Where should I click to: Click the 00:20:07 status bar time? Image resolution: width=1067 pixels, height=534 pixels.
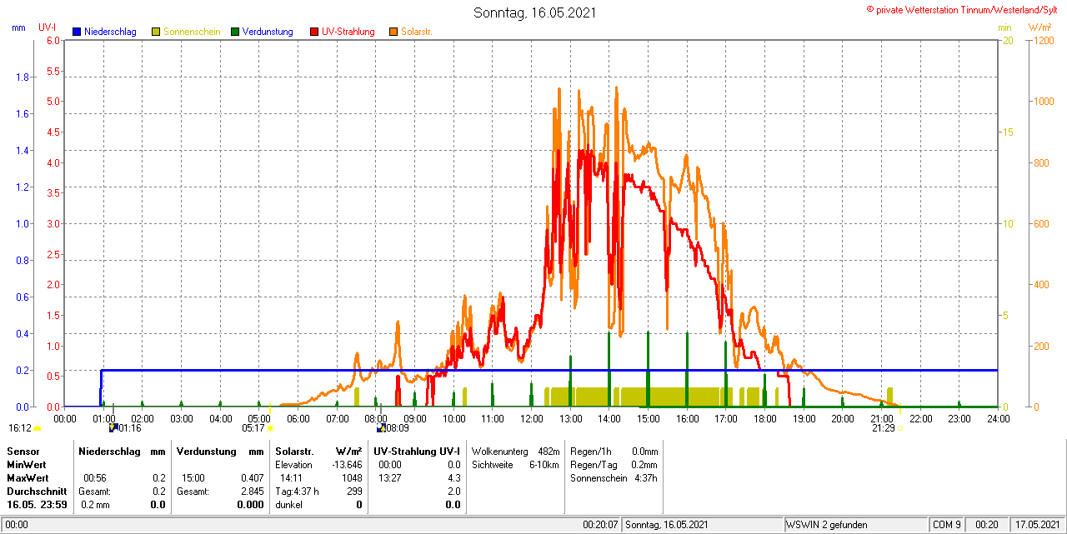pos(600,525)
